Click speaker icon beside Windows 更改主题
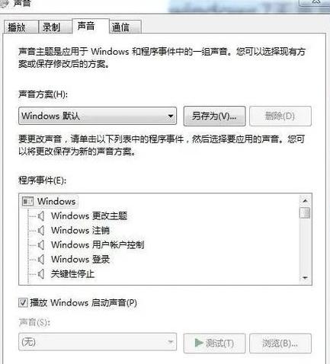Image resolution: width=330 pixels, height=364 pixels. click(x=41, y=216)
